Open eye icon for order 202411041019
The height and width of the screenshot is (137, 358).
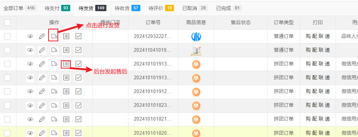30,50
